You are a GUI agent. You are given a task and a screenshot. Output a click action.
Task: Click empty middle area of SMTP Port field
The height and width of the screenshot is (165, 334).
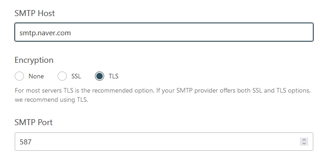[x=164, y=142]
